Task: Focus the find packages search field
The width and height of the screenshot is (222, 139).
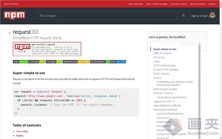Action: [x=108, y=16]
